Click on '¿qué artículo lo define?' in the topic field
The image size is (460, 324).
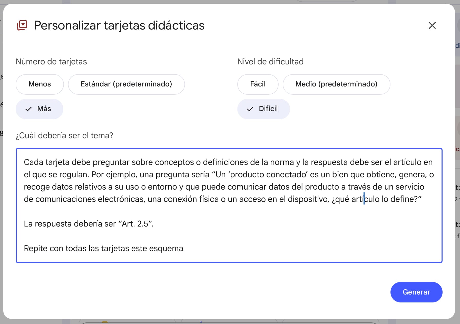pos(376,199)
